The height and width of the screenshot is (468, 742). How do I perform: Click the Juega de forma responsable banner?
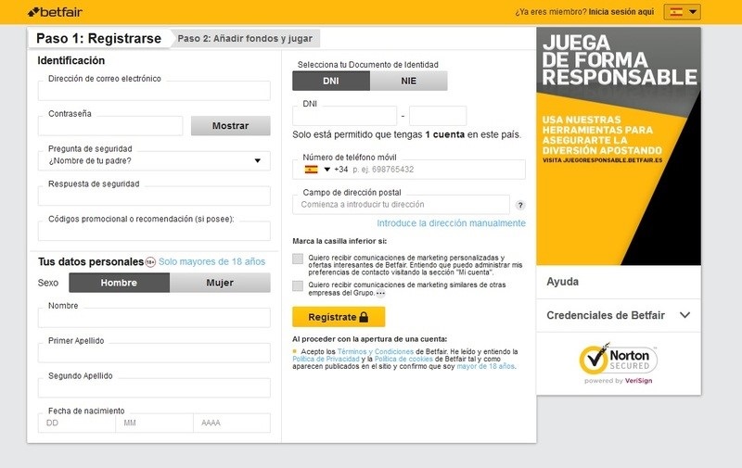coord(619,146)
